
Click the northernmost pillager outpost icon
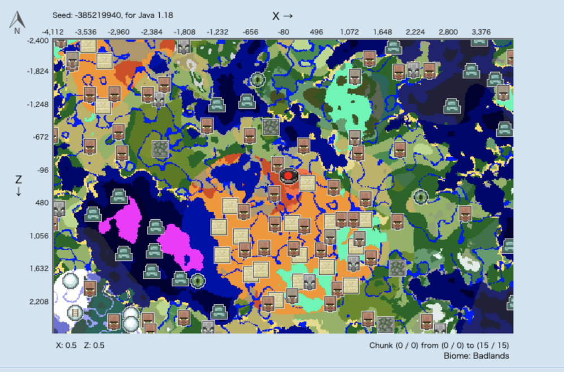[x=184, y=47]
